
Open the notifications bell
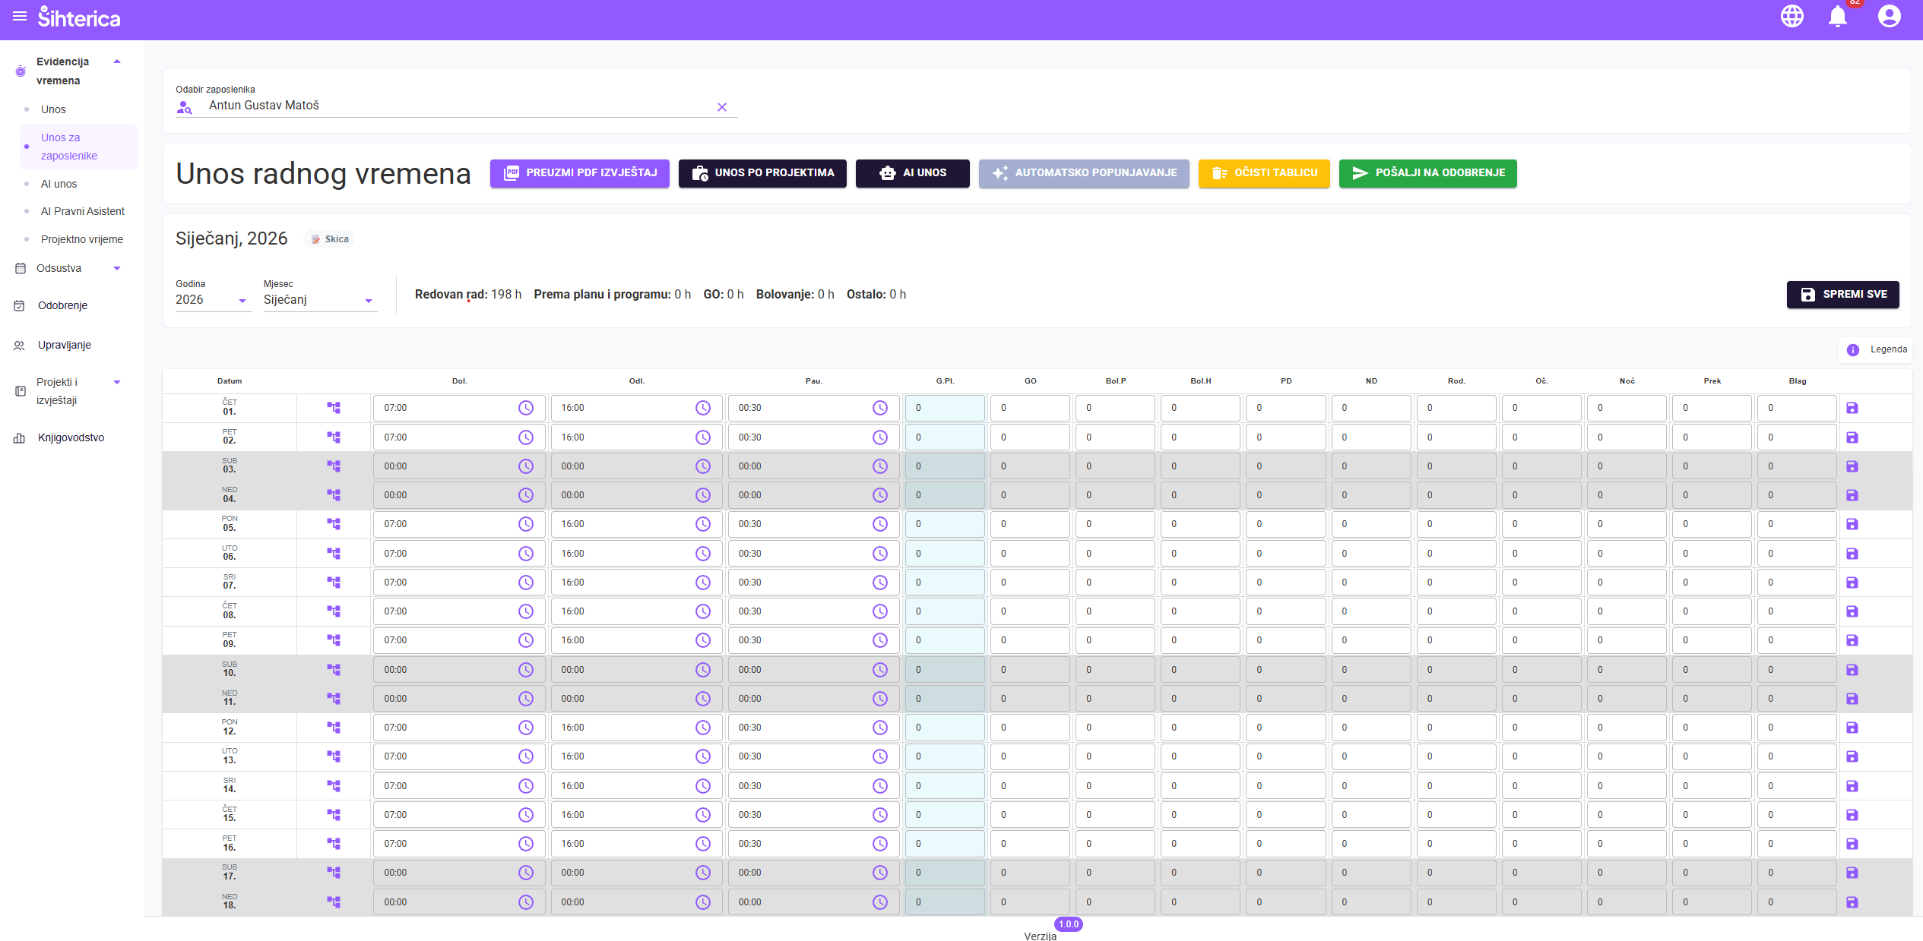point(1837,16)
